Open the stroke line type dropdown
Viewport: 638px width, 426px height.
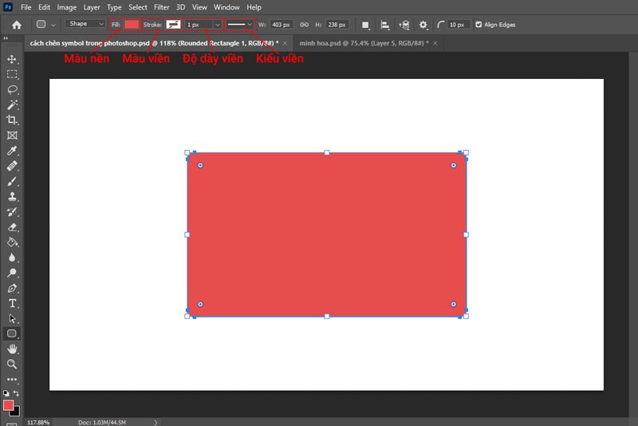tap(240, 25)
